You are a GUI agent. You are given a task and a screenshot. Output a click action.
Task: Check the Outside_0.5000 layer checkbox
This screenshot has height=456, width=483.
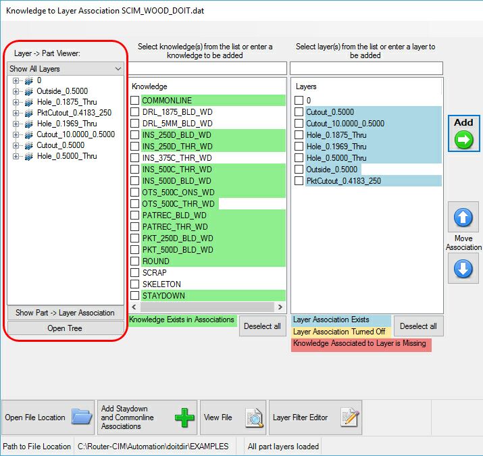point(299,169)
